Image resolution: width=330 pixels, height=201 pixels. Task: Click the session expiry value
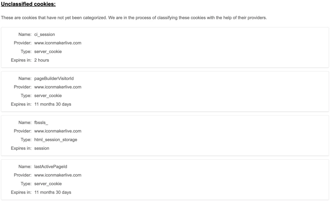coord(42,148)
